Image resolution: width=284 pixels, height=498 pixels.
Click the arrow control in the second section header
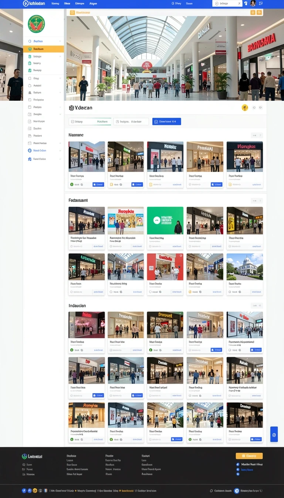point(257,201)
